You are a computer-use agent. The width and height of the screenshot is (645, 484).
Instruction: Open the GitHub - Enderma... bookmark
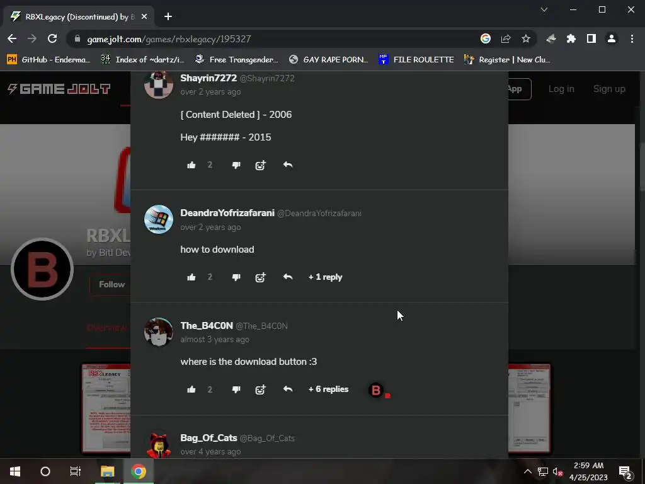point(49,60)
